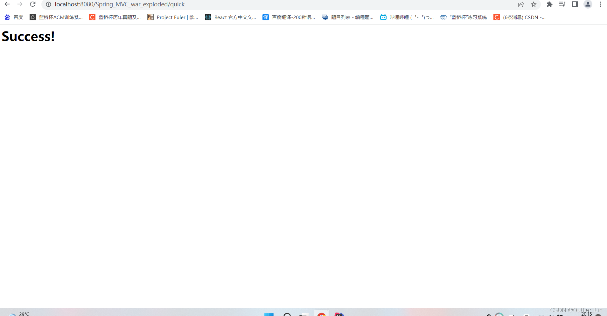Open the Project Euler bookmark
The height and width of the screenshot is (316, 607).
coord(173,17)
